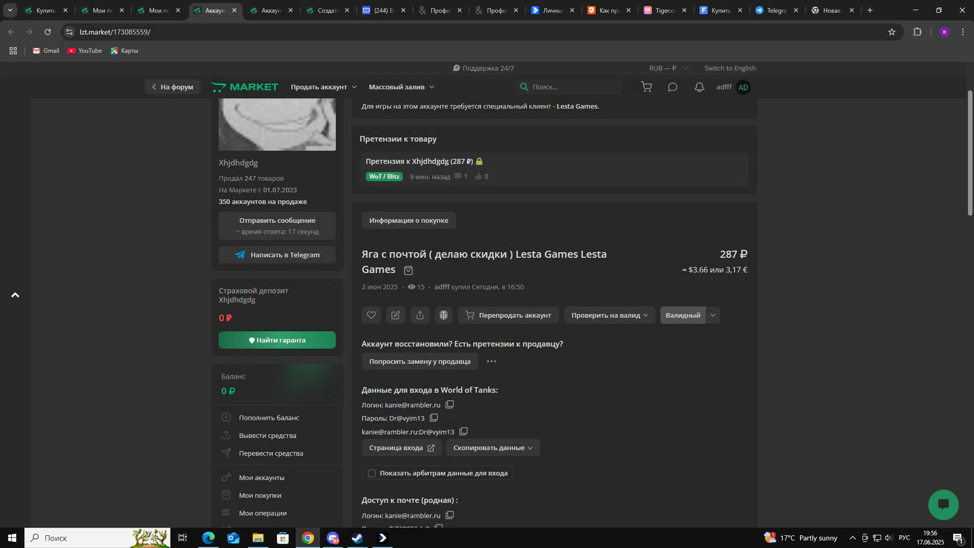Copy the login:password combined line
This screenshot has height=548, width=974.
point(463,431)
